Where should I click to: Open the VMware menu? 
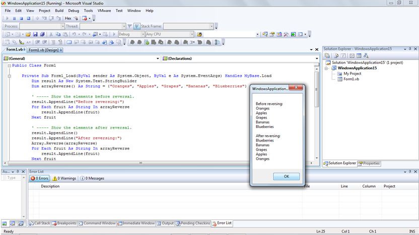(104, 11)
